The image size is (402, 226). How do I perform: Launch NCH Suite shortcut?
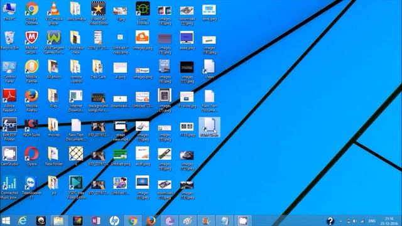tap(31, 127)
